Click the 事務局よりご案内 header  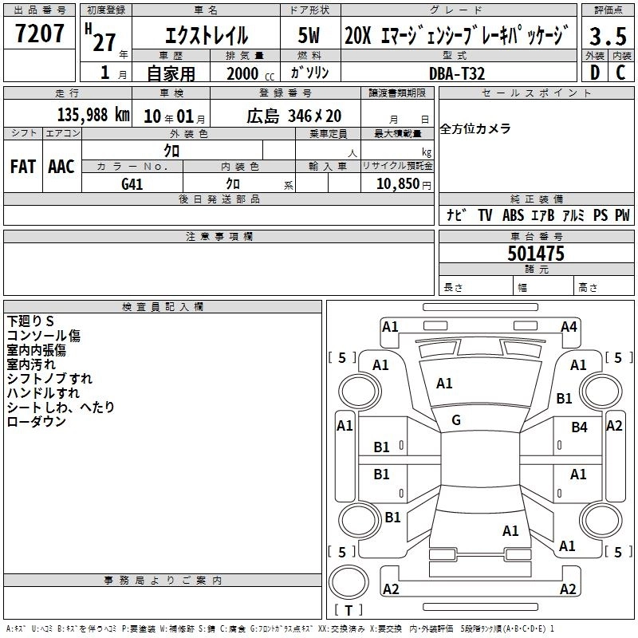click(163, 581)
